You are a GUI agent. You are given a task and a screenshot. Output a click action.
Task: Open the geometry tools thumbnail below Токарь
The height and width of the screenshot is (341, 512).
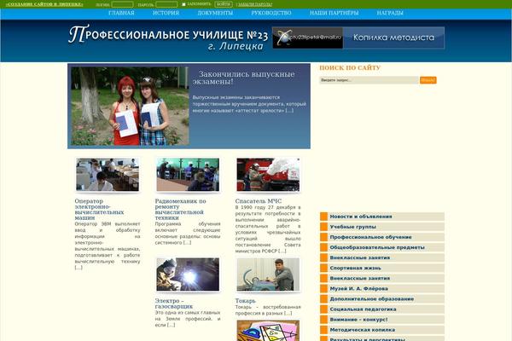point(268,331)
